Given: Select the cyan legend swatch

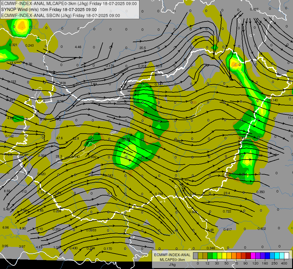Looking at the screenshot, I should [x=277, y=256].
